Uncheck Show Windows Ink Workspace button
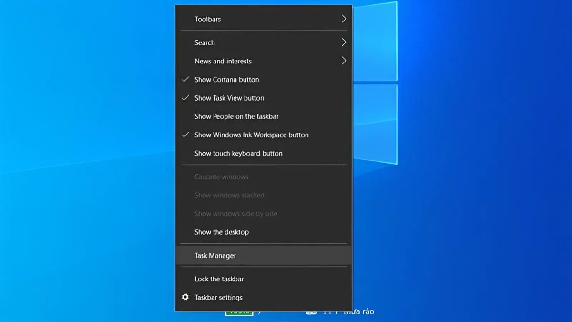The width and height of the screenshot is (572, 322). pos(252,135)
